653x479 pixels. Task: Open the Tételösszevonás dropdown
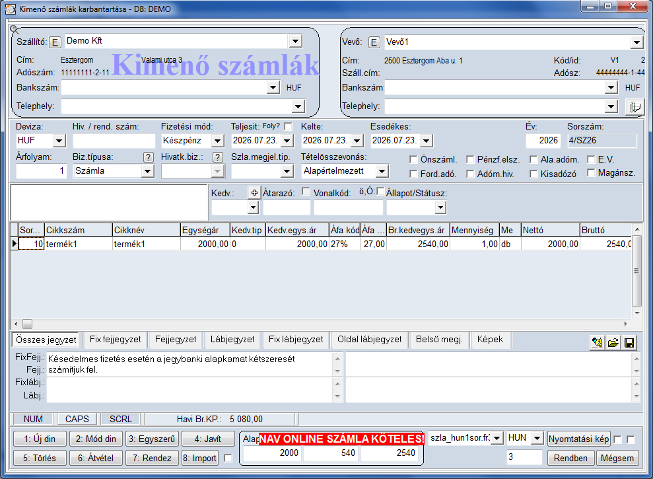tap(382, 171)
